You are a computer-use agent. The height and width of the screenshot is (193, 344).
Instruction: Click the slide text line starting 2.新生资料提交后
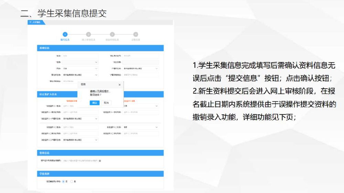(264, 91)
